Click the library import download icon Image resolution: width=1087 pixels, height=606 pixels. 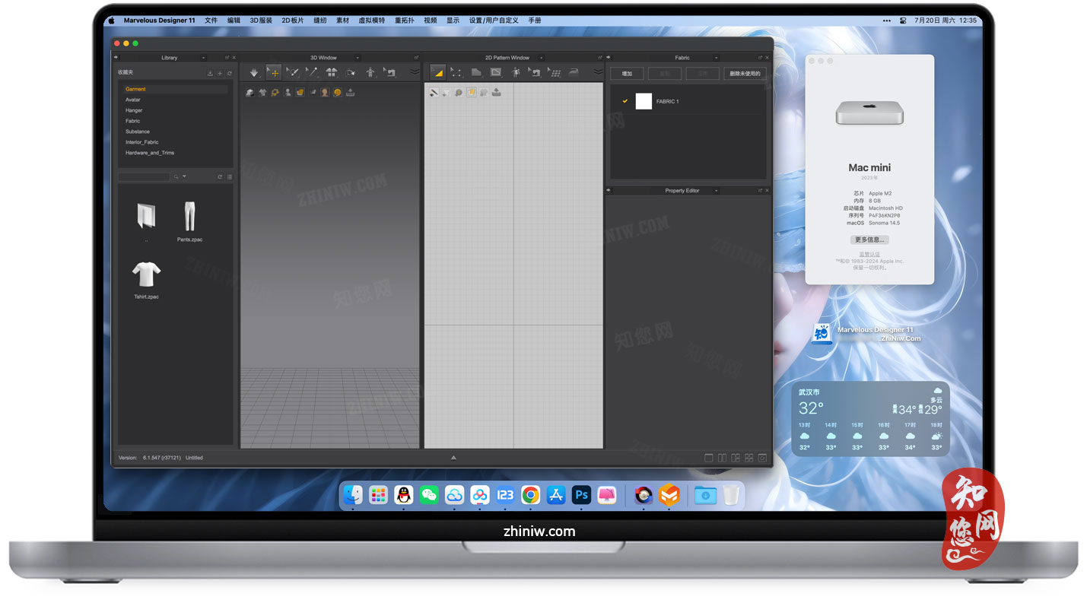210,74
